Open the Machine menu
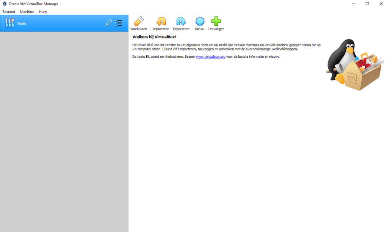The width and height of the screenshot is (388, 232). coord(27,12)
